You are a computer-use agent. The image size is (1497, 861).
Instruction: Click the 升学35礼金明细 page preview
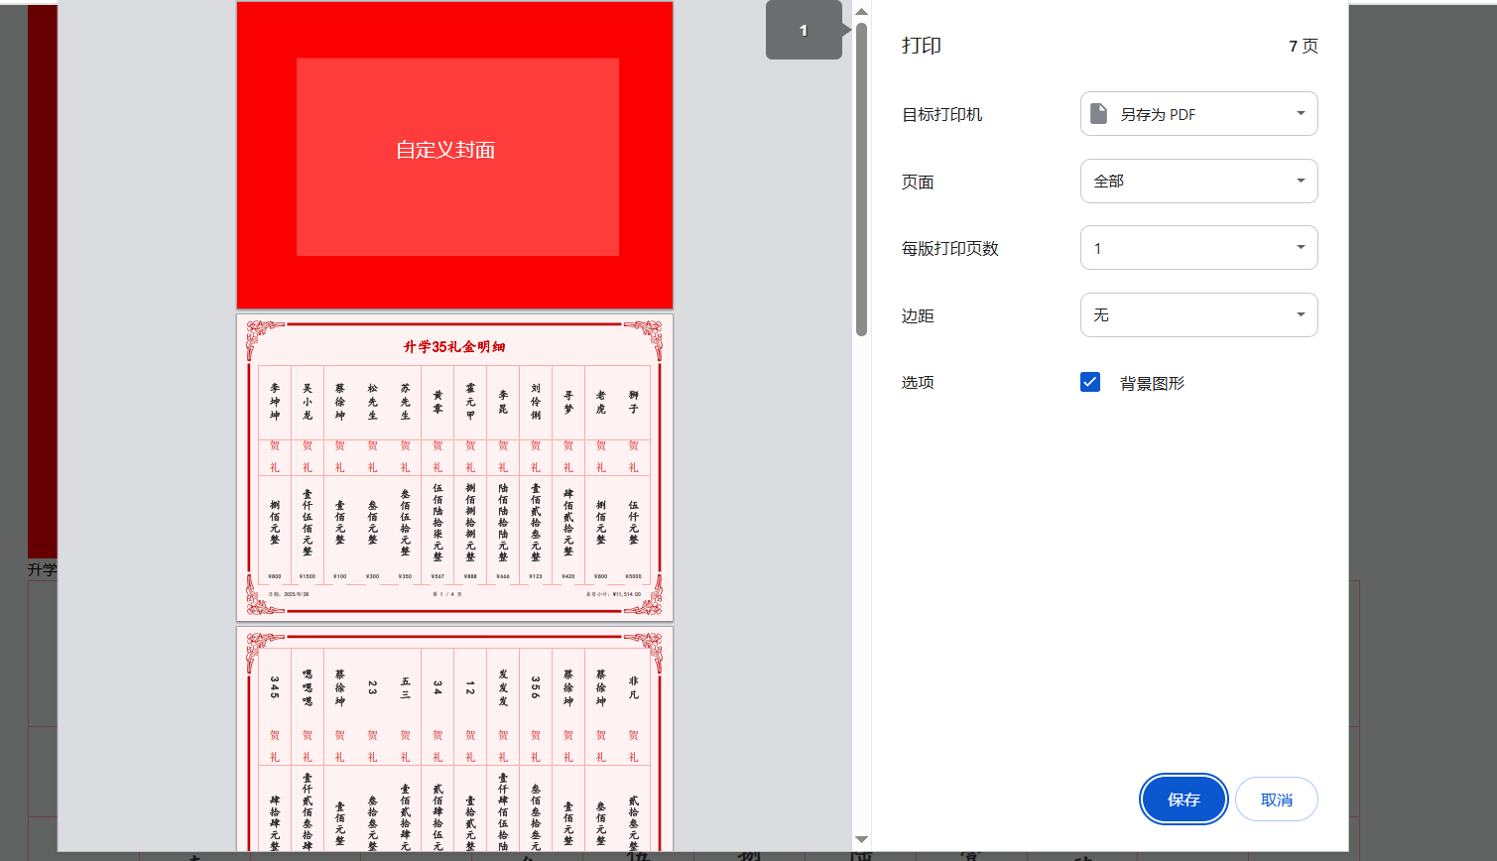(x=453, y=466)
